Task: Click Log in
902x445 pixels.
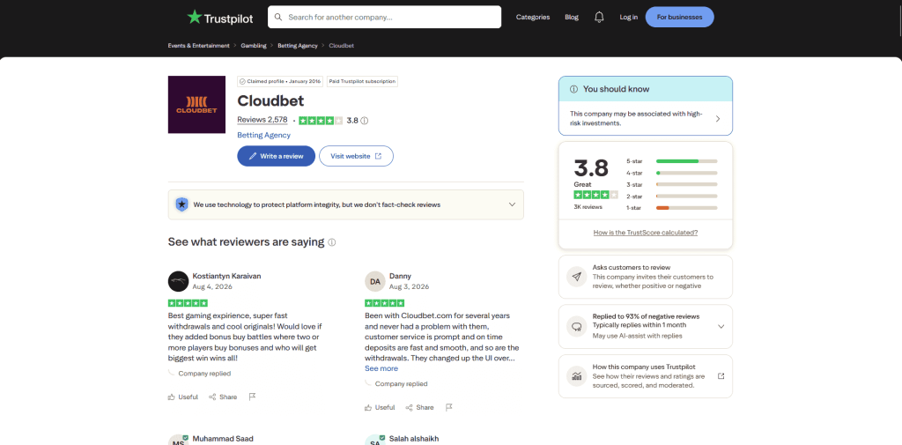Action: click(628, 18)
